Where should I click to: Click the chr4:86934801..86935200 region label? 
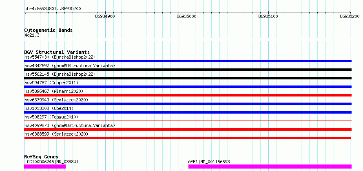pos(53,9)
